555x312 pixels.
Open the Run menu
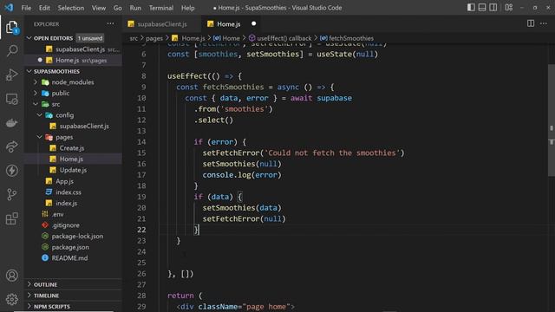[x=135, y=8]
